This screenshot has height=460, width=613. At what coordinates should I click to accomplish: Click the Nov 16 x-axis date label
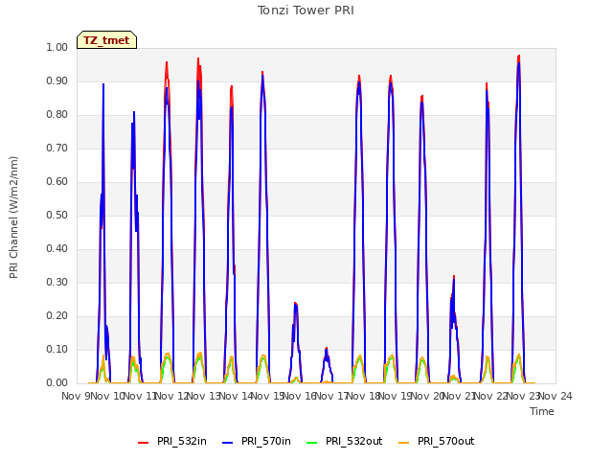(x=300, y=396)
